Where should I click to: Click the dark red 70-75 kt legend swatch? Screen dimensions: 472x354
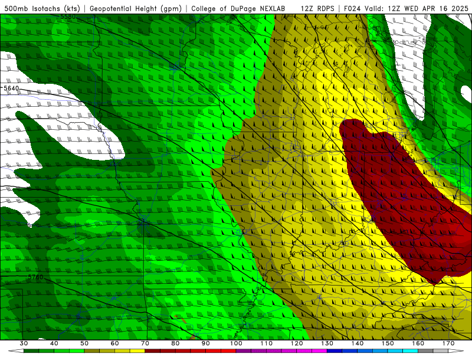[153, 351]
